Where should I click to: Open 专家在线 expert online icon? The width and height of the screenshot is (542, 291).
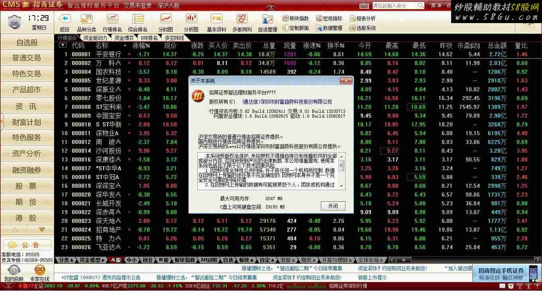(x=39, y=270)
